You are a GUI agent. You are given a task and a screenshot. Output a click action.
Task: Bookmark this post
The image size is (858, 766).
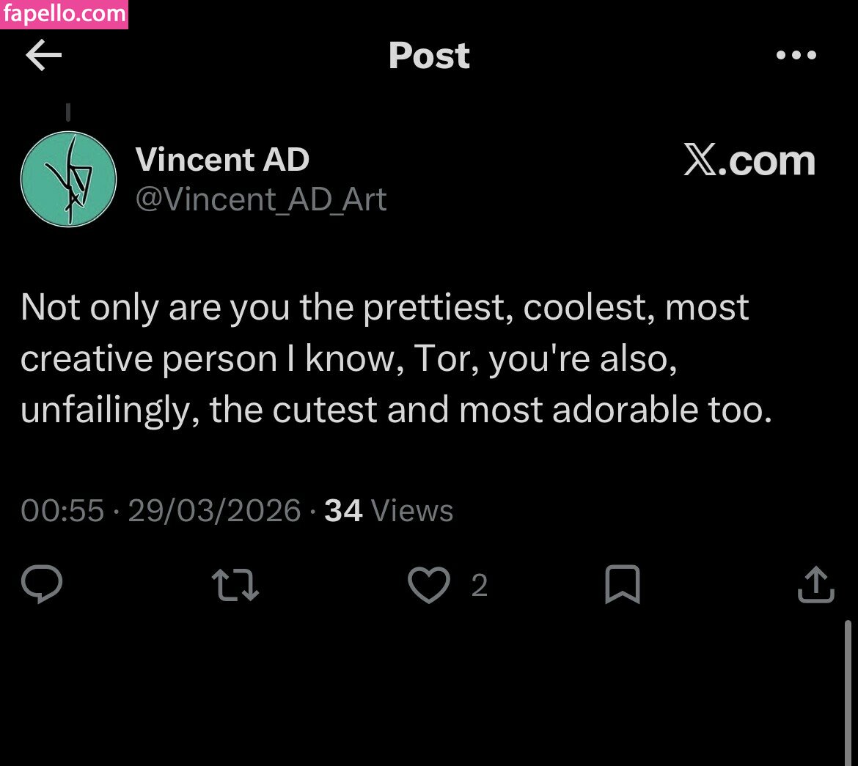point(622,585)
